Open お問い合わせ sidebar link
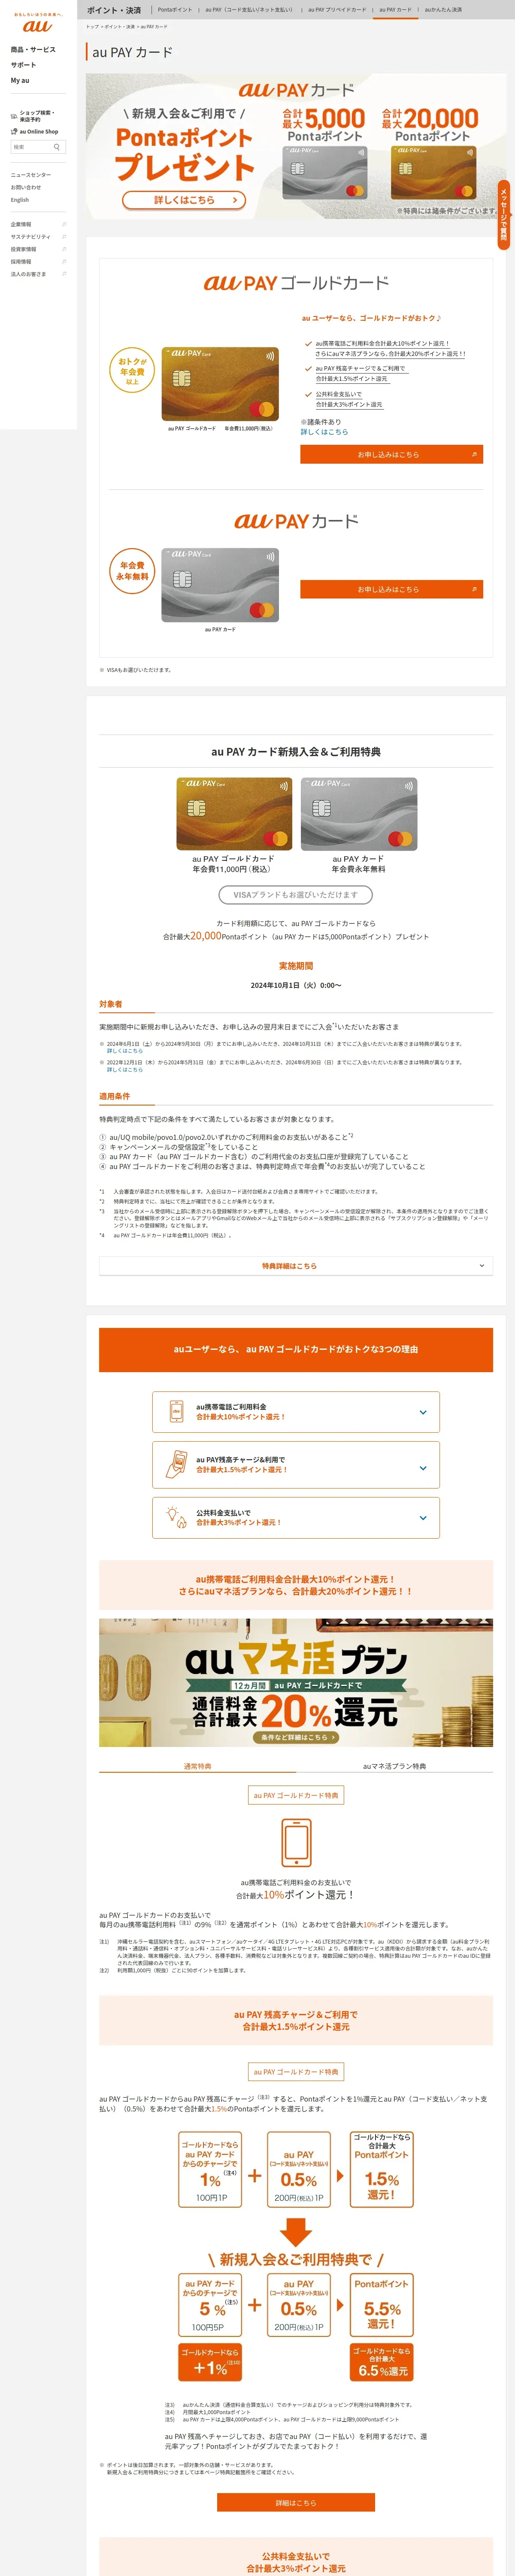Screen dimensions: 515x2576 (26, 187)
